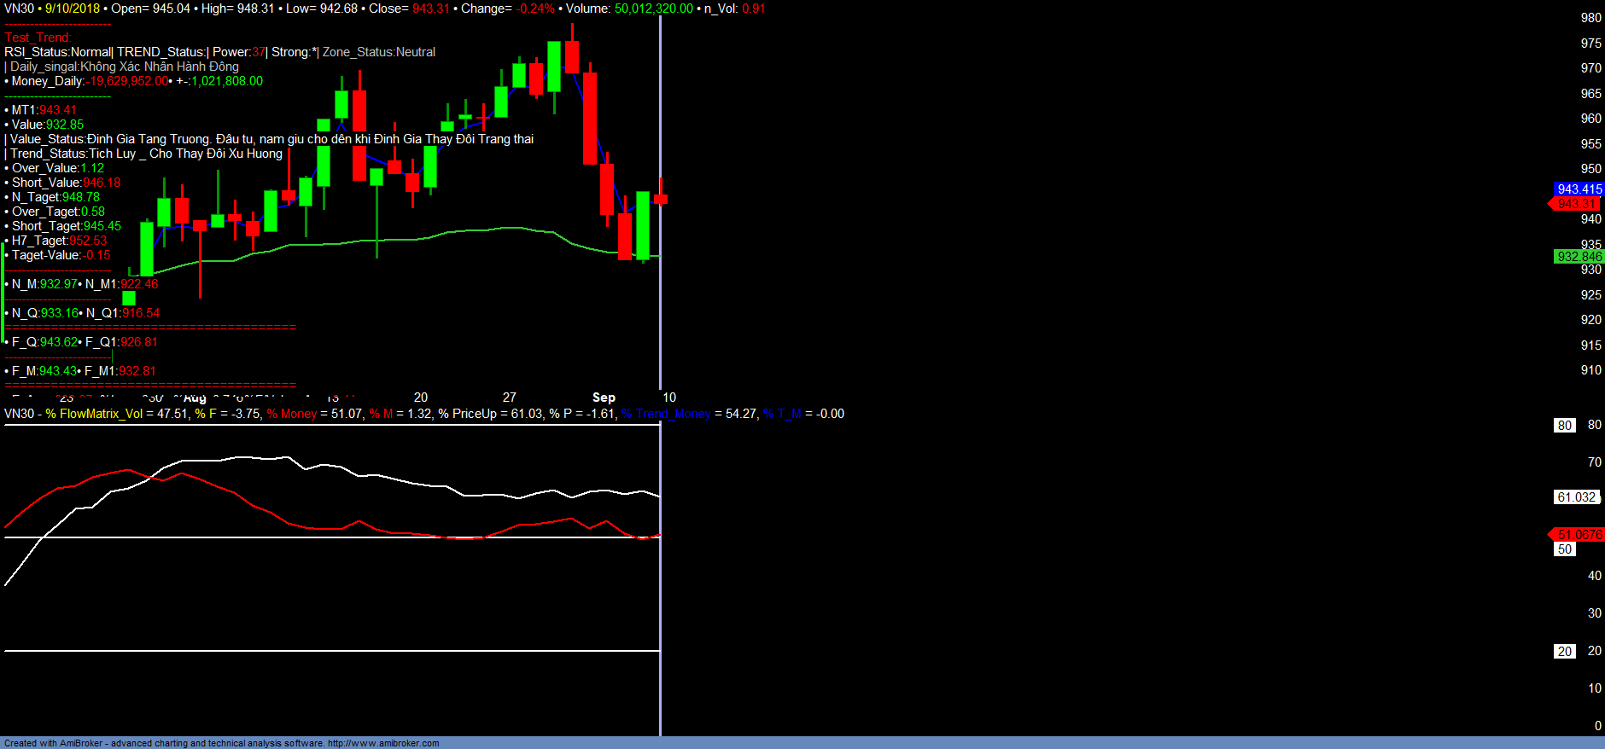Click the blue % Trend_Money label

666,414
